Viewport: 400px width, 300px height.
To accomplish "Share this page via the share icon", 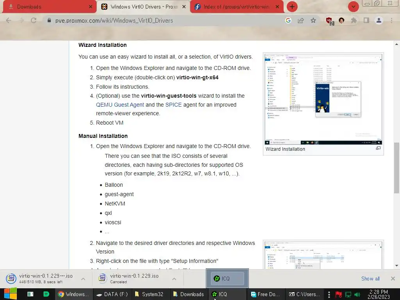I will point(301,20).
